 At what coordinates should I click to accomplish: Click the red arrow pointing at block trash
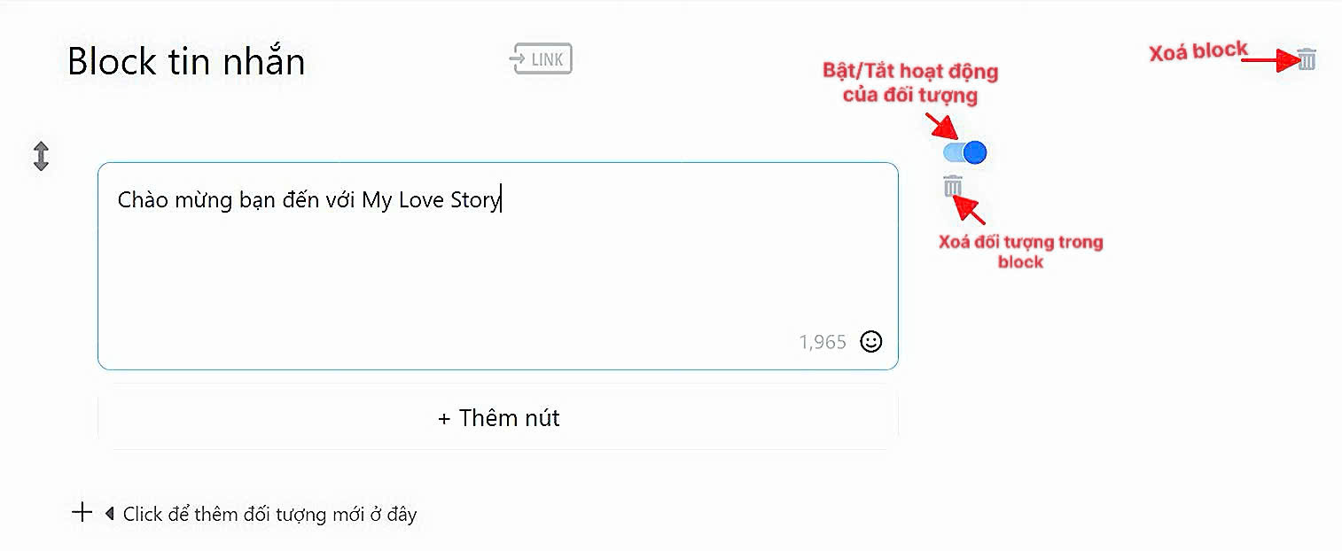coord(1268,60)
